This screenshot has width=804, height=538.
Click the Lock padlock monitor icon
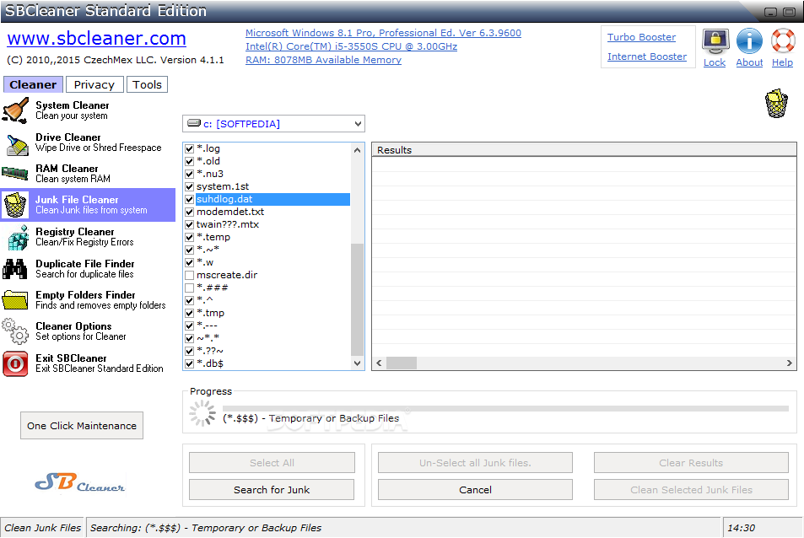[x=715, y=41]
